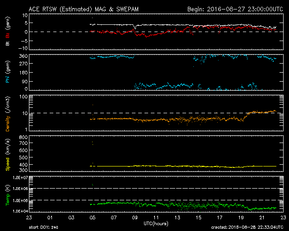Click the '600' tick on Speed axis

tap(23, 150)
